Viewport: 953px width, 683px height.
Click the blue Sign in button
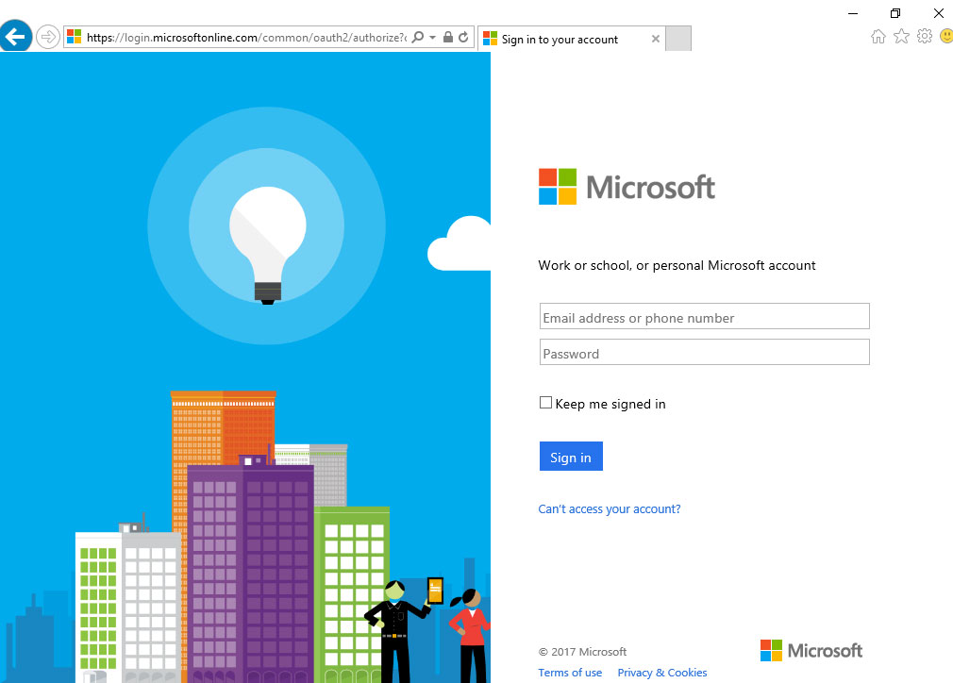[571, 457]
